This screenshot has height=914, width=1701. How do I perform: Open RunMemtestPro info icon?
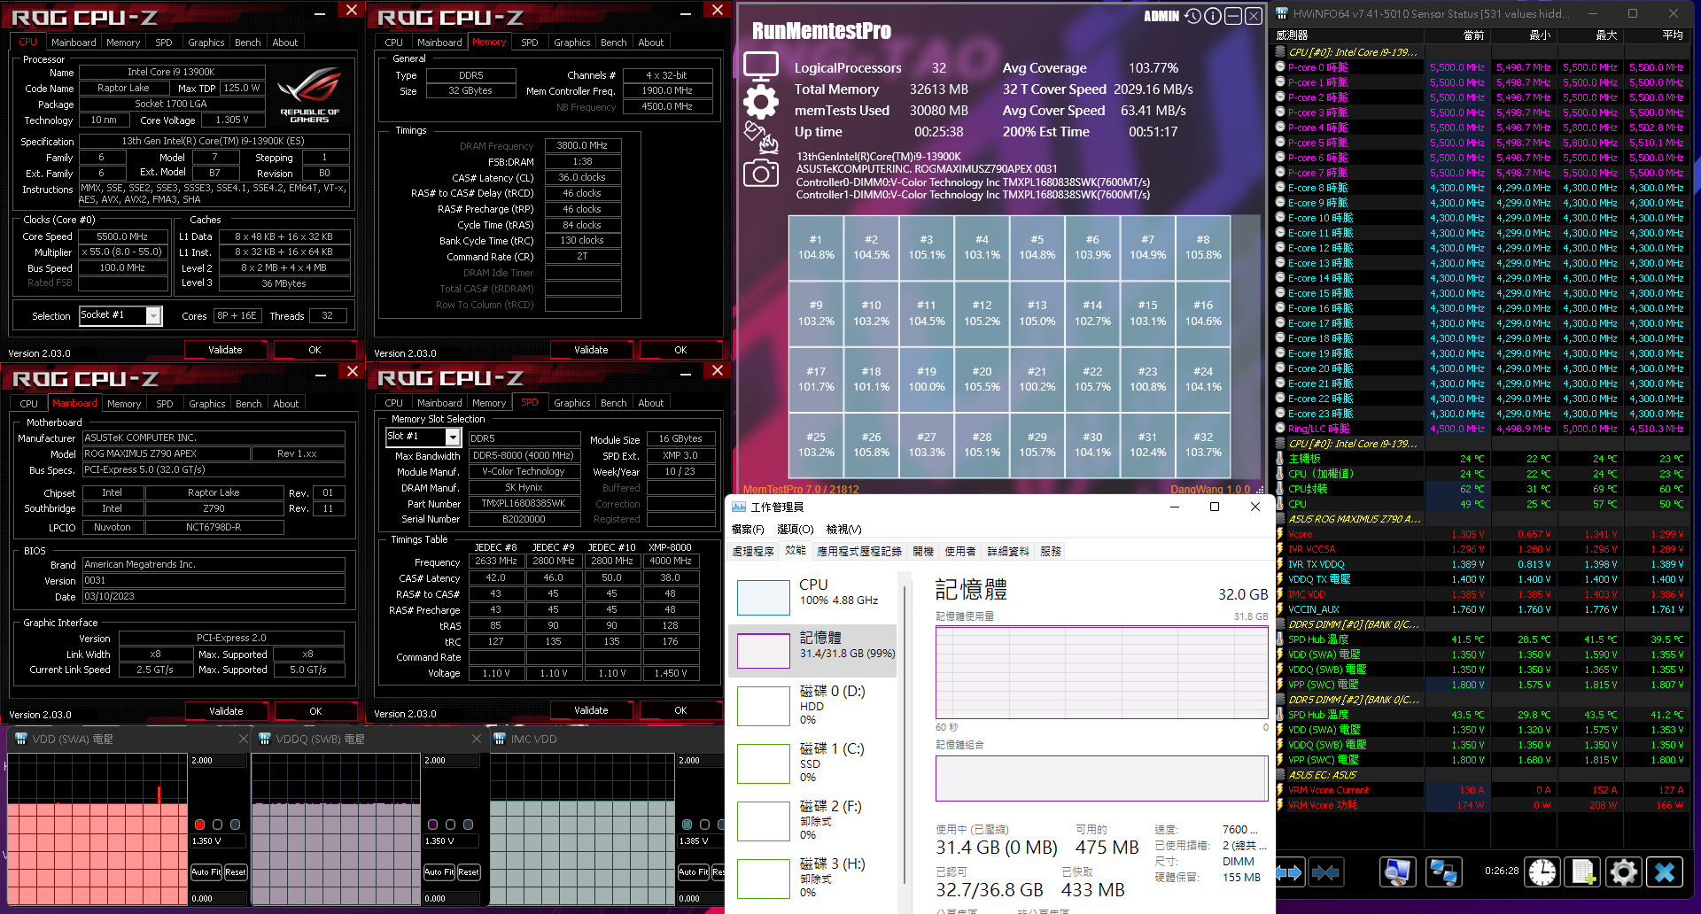pos(1213,16)
